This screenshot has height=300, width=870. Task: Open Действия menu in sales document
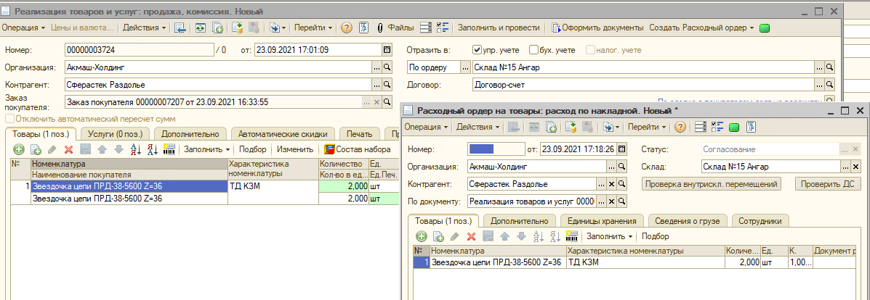tap(144, 28)
